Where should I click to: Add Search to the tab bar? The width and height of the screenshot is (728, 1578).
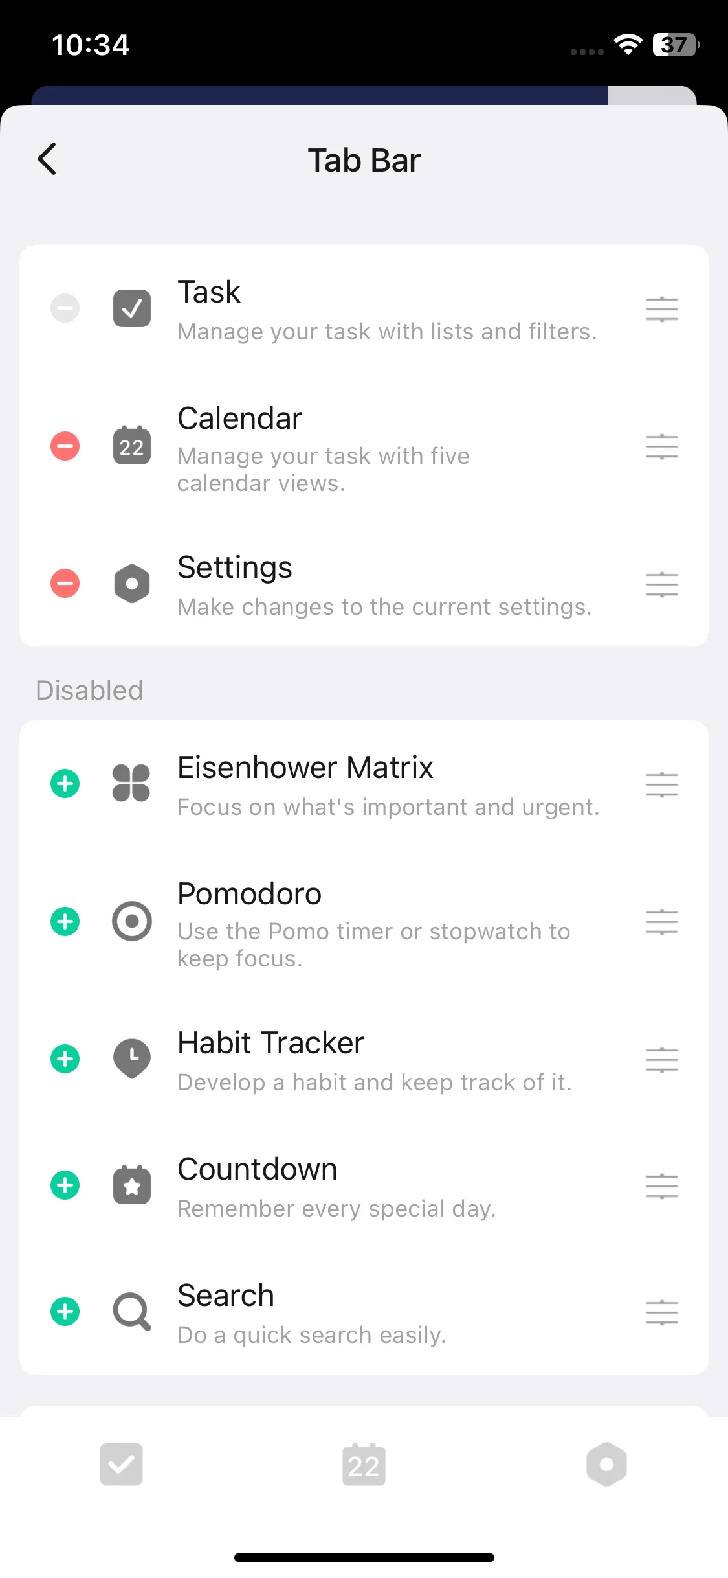tap(65, 1312)
